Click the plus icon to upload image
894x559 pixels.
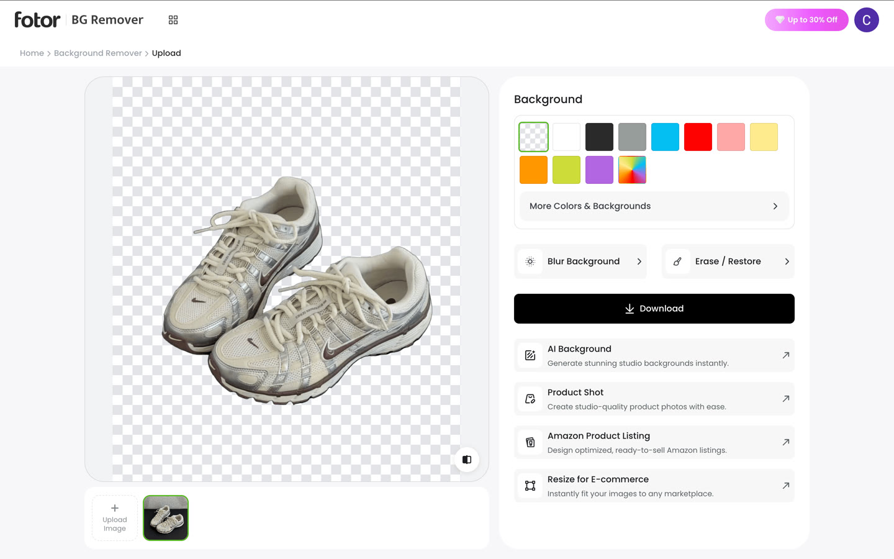pyautogui.click(x=115, y=508)
